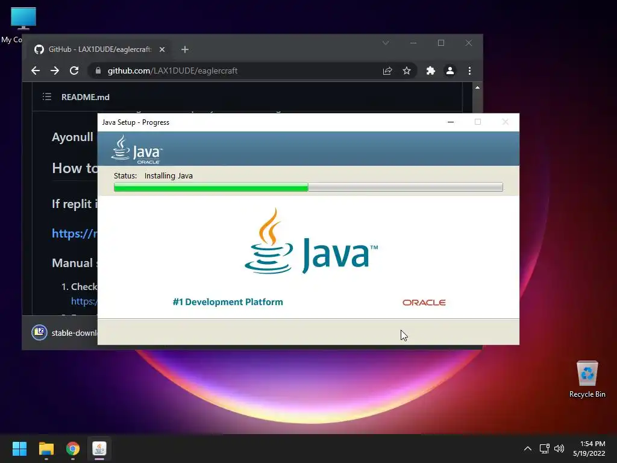View site info lock icon in address bar
Viewport: 617px width, 463px height.
[x=98, y=71]
